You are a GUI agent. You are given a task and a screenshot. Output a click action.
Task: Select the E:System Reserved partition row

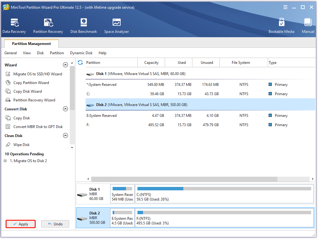click(200, 116)
